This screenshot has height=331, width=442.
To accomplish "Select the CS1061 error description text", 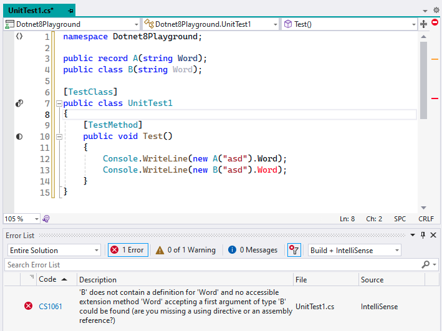I will coord(186,306).
